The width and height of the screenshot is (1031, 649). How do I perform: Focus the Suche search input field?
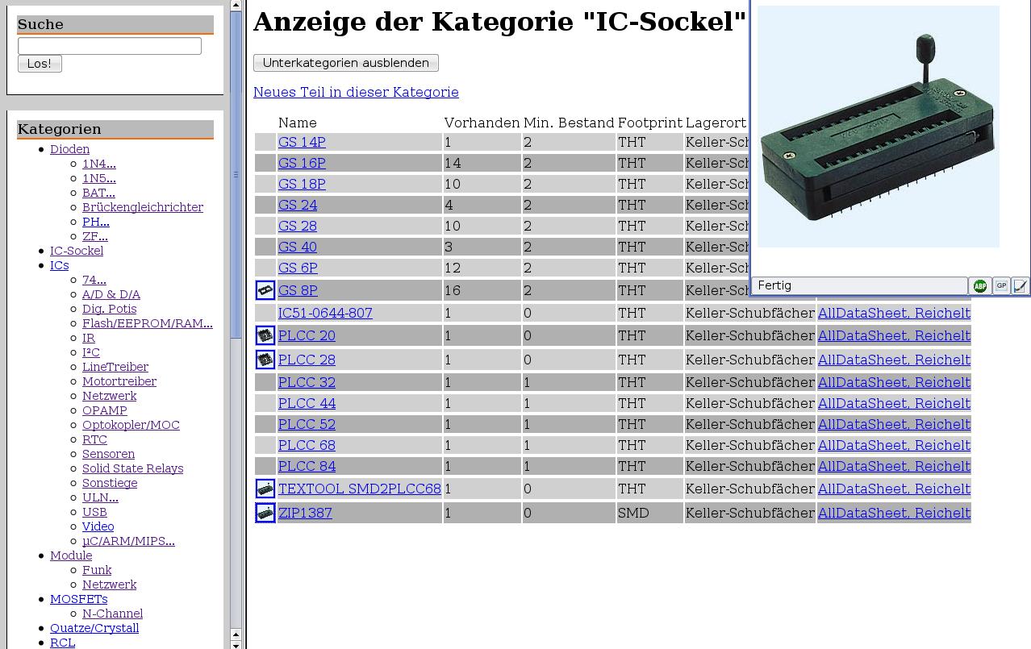[110, 46]
